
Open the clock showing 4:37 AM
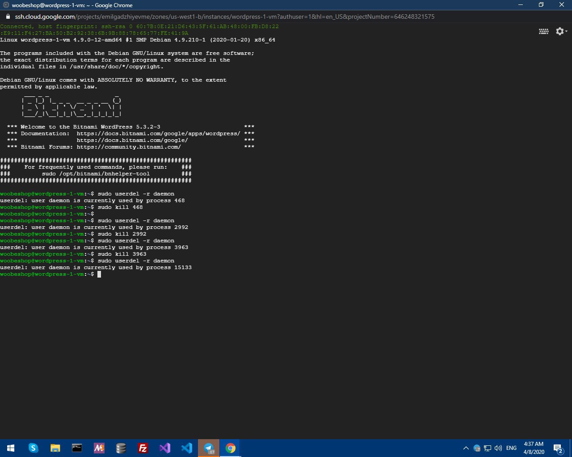534,448
